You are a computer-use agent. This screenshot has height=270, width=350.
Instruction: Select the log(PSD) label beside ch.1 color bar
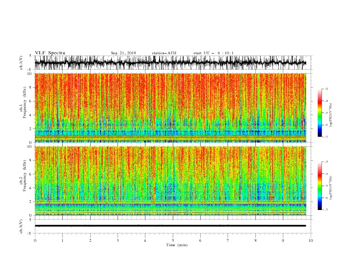click(331, 115)
